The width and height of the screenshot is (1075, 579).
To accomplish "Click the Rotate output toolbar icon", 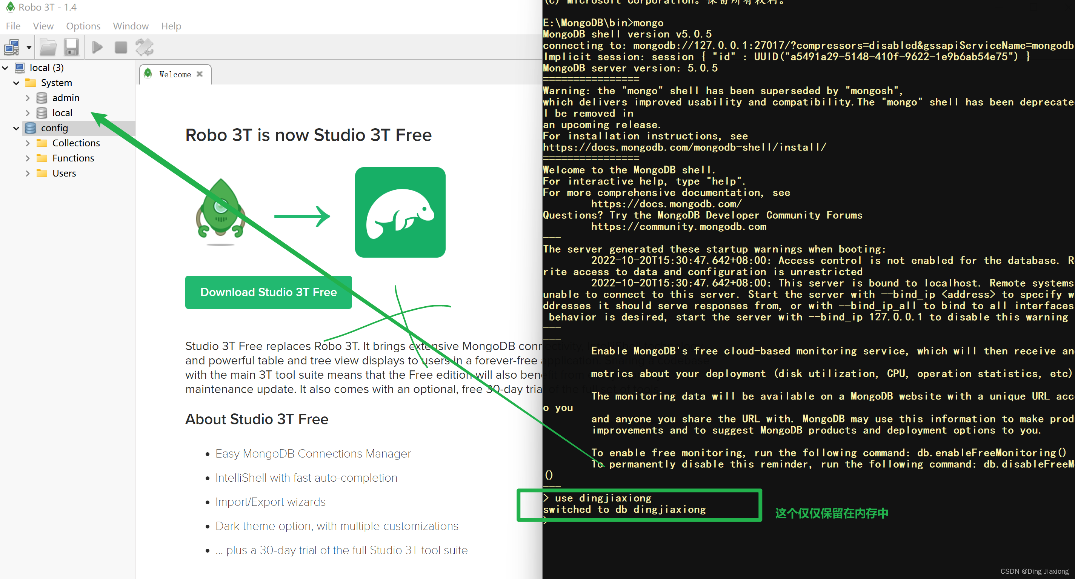I will pos(145,47).
